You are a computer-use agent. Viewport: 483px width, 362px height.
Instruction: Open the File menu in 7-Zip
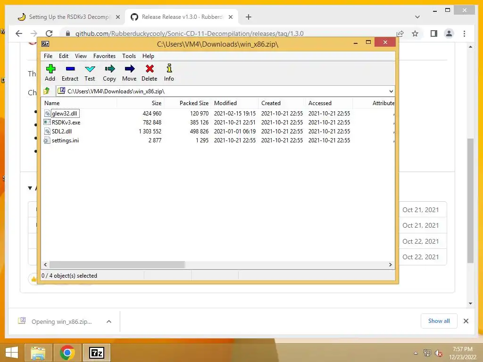coord(48,56)
